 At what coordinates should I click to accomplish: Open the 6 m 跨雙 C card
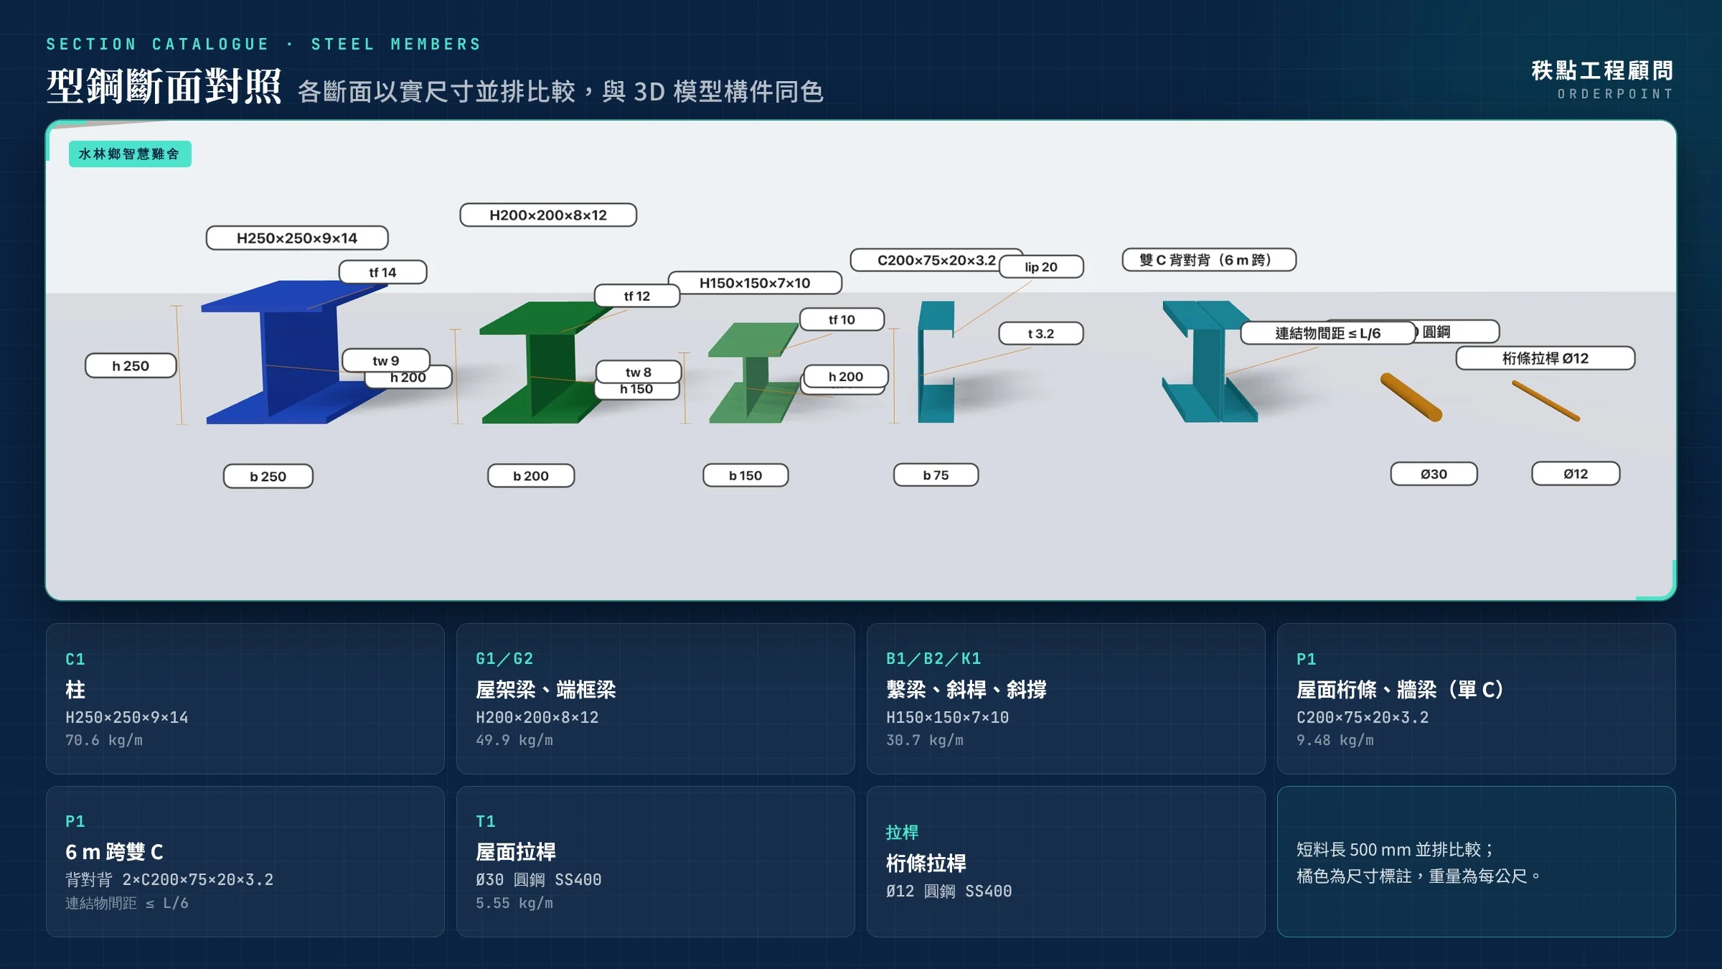click(x=245, y=861)
